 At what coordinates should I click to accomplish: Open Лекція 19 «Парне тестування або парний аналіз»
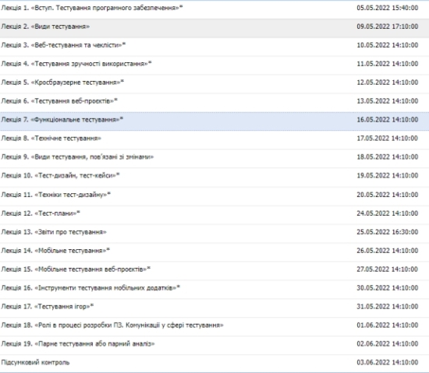78,343
